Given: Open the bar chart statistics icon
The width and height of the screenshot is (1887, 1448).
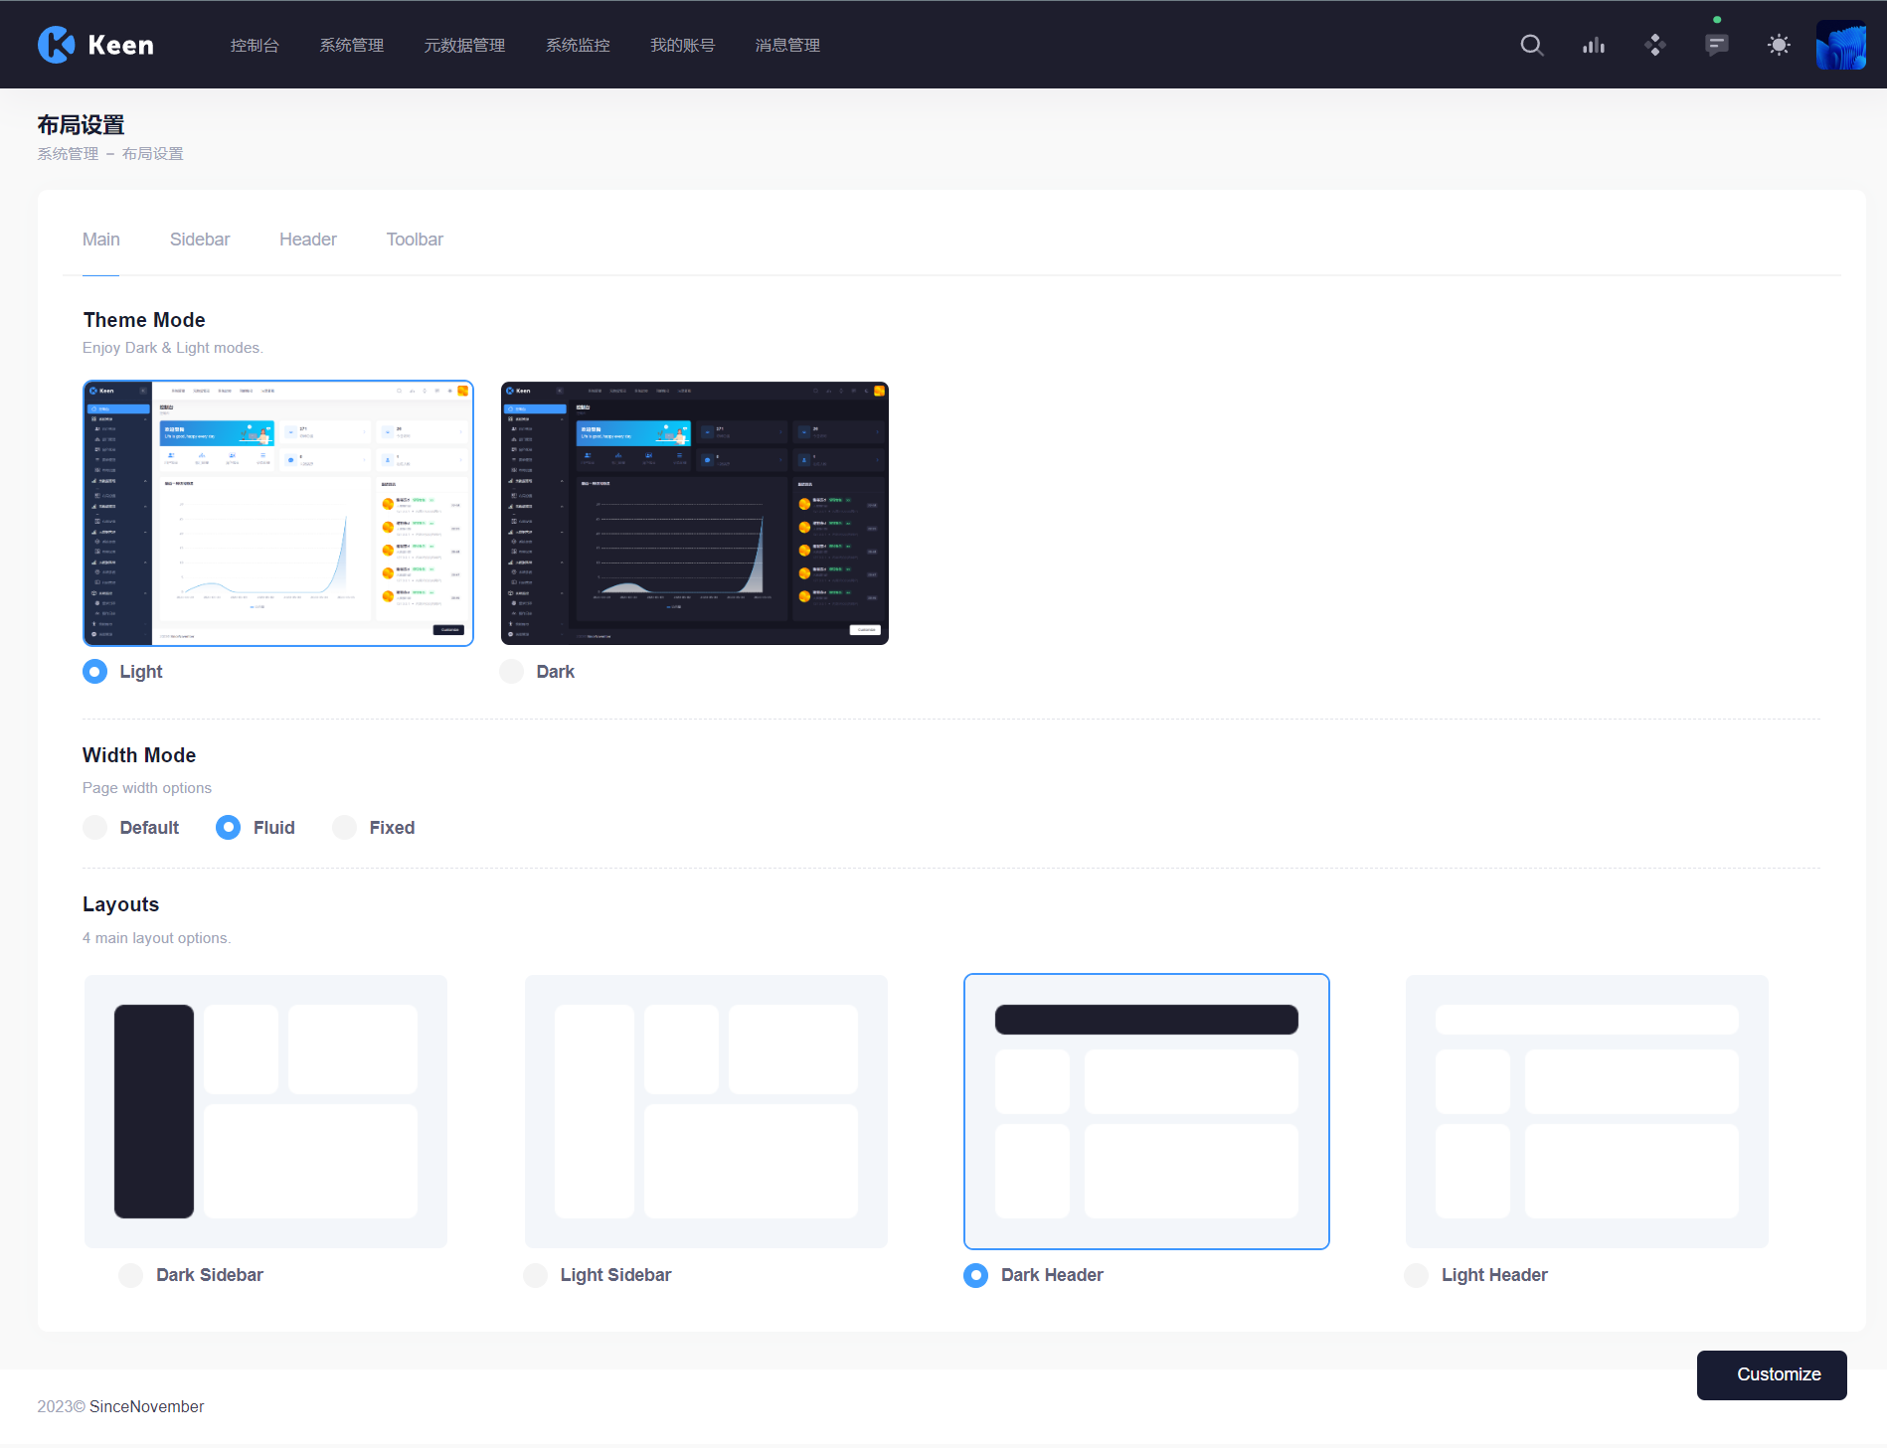Looking at the screenshot, I should [x=1594, y=45].
